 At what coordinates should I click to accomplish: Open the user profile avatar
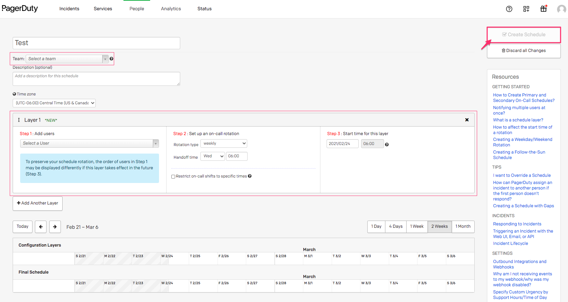(x=561, y=9)
